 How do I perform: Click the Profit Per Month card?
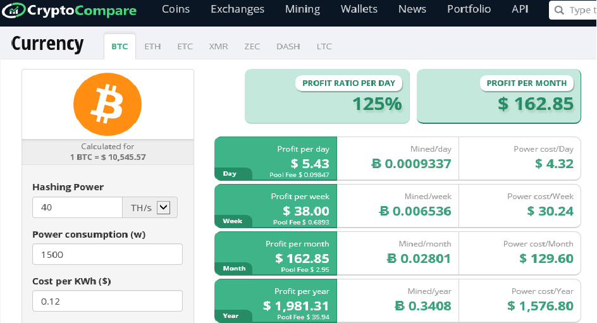[499, 96]
